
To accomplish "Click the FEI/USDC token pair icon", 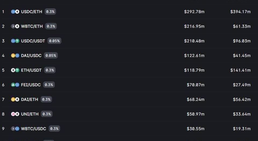I will coord(15,85).
